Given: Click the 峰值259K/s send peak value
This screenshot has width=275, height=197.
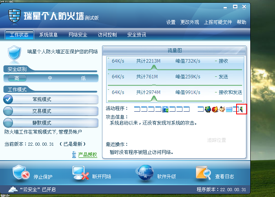Looking at the screenshot, I should point(188,76).
